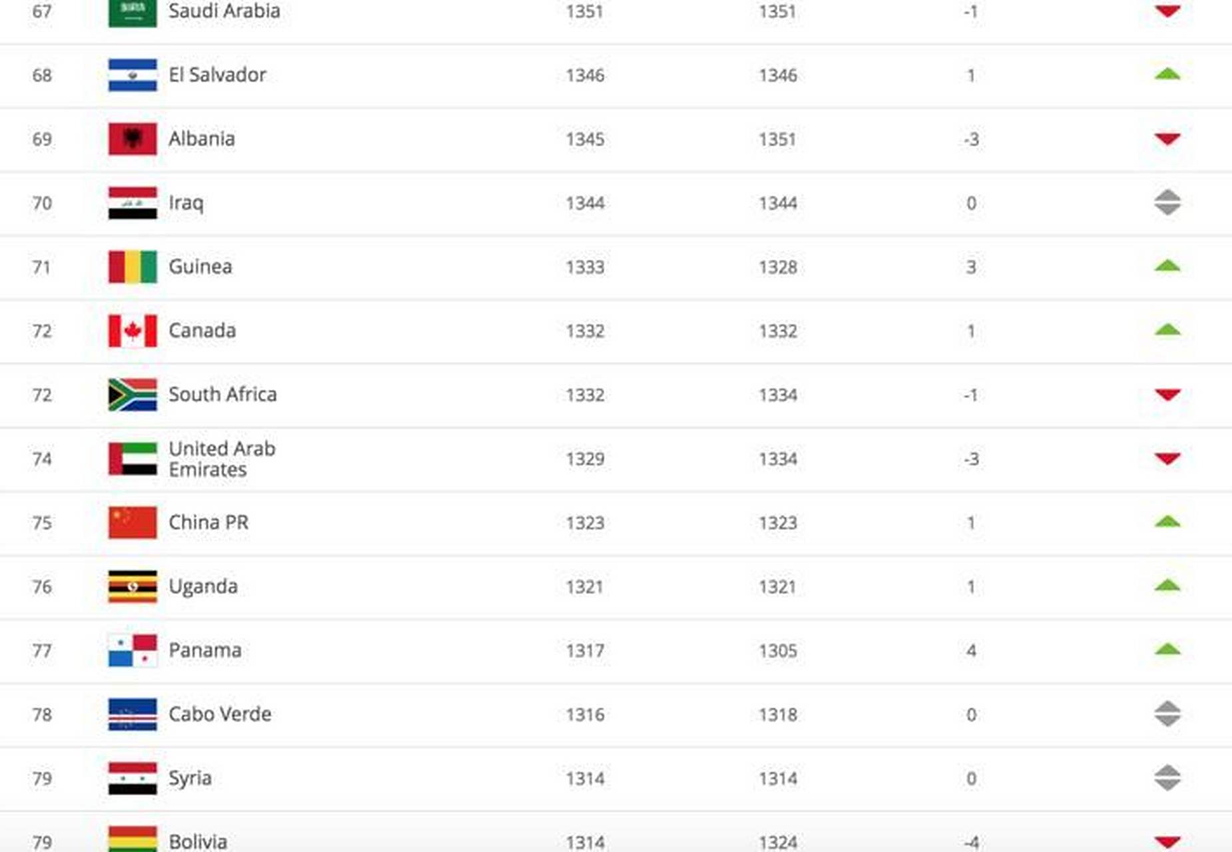Open the Guinea team link
Image resolution: width=1232 pixels, height=852 pixels.
(200, 267)
